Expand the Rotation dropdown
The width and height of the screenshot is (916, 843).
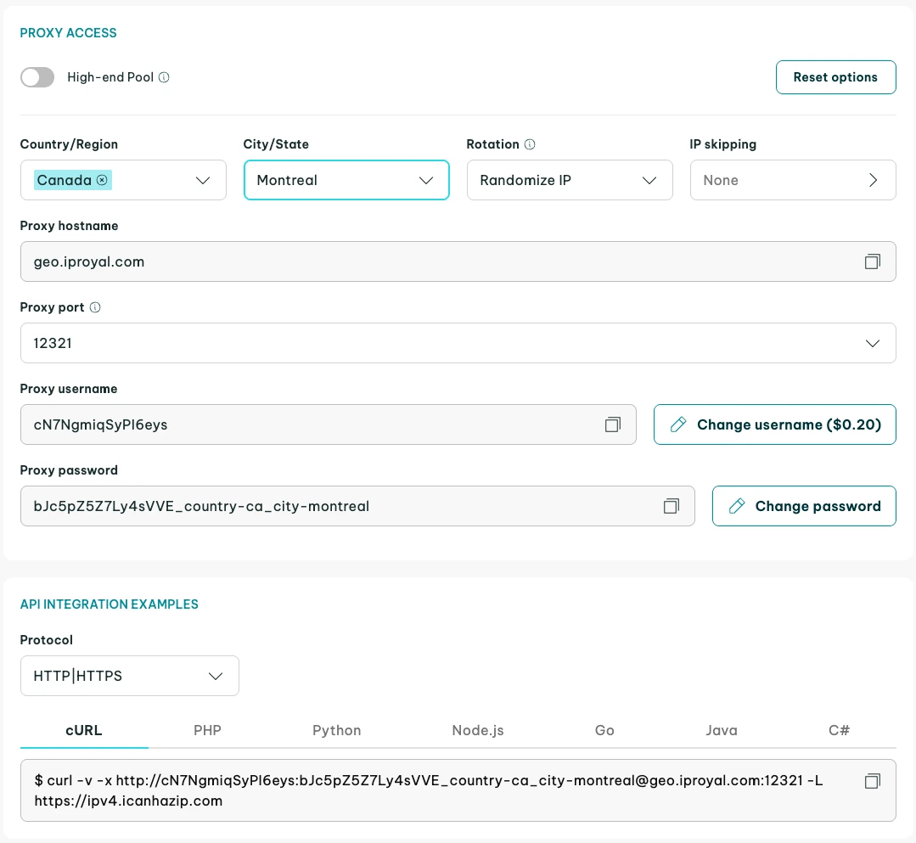[569, 180]
